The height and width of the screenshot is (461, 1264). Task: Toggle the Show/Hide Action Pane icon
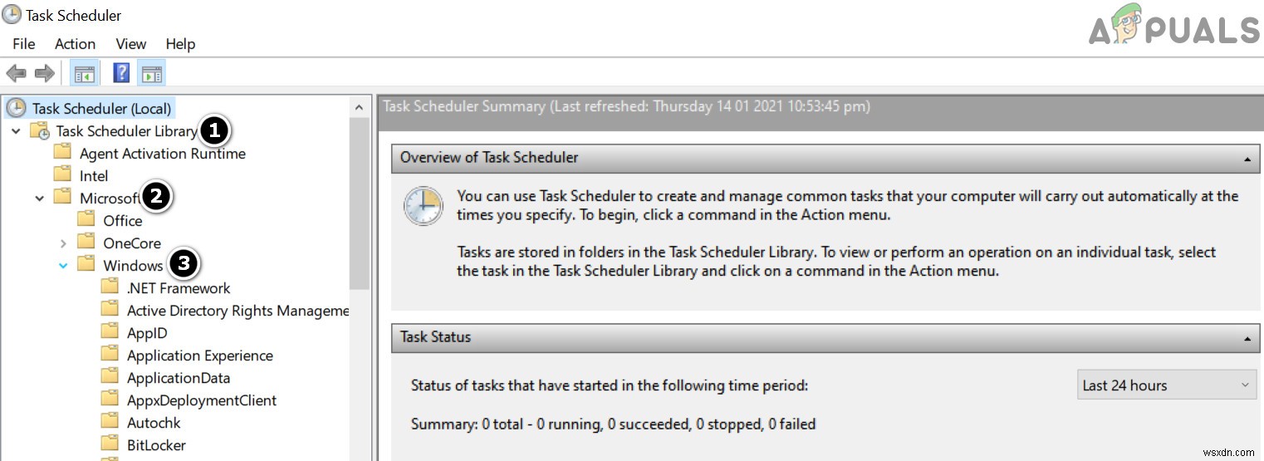pyautogui.click(x=151, y=73)
